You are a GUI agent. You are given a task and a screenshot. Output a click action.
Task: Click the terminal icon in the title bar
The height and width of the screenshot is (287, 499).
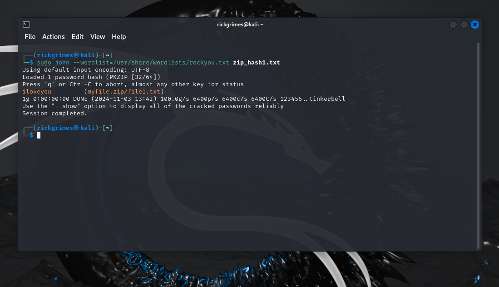[x=26, y=25]
